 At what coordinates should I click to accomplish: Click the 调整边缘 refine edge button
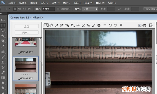point(150,9)
